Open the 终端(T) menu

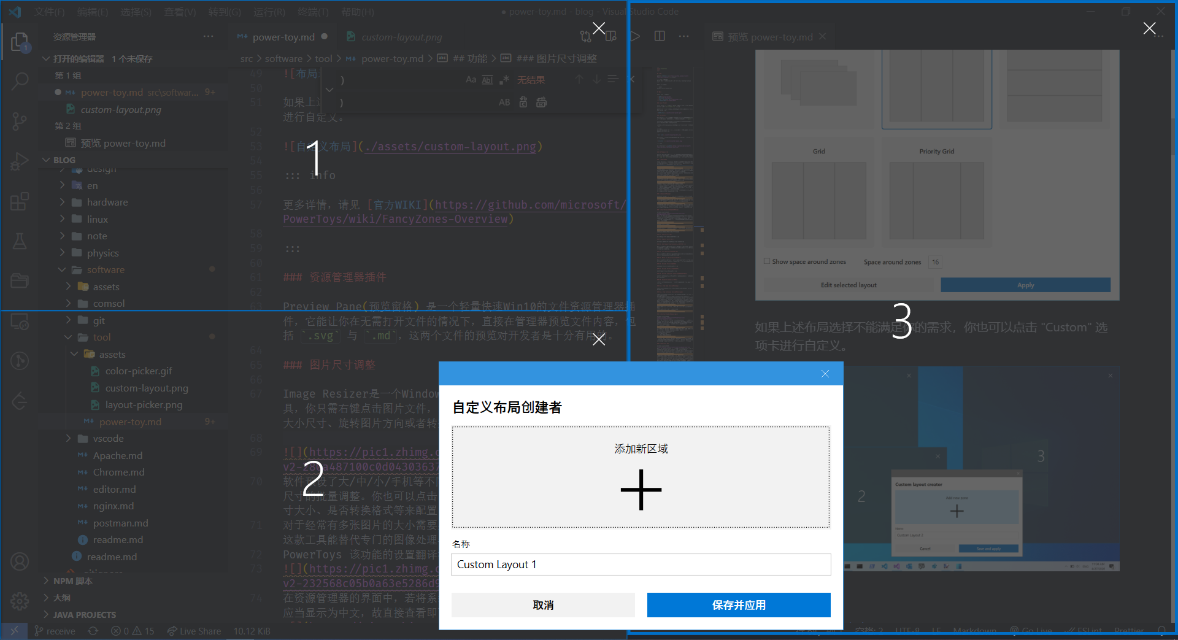(312, 12)
